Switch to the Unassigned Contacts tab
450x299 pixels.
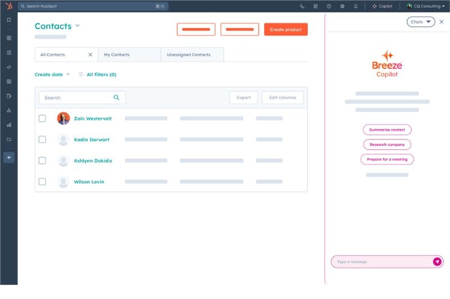pyautogui.click(x=192, y=54)
